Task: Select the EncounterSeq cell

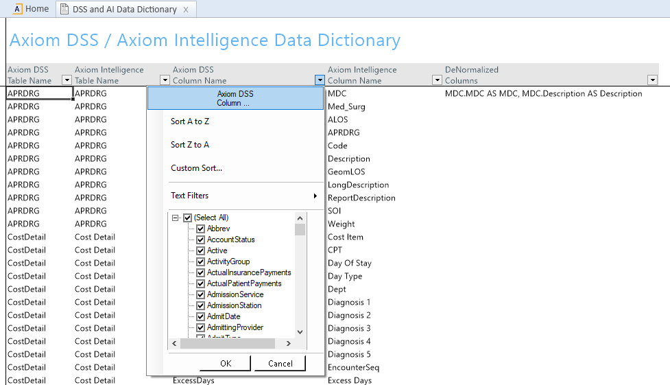Action: coord(353,367)
